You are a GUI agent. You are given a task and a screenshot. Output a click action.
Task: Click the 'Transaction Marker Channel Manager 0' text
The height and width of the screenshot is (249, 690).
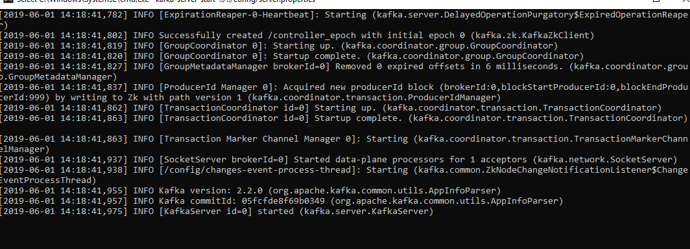259,139
